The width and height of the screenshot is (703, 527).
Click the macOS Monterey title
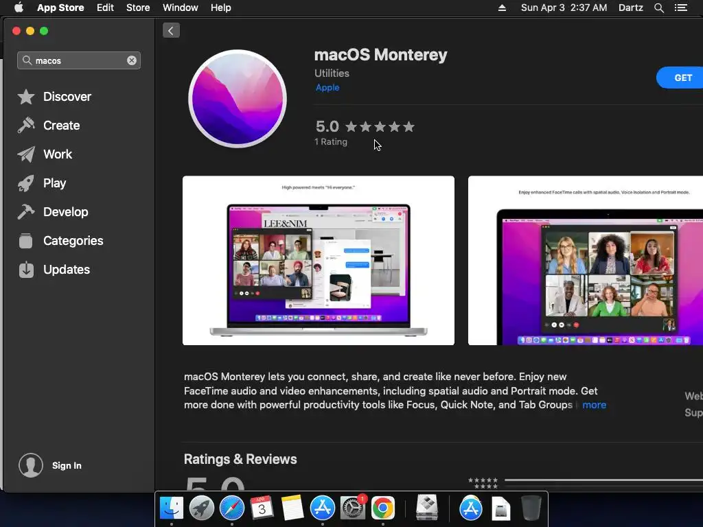click(x=380, y=55)
